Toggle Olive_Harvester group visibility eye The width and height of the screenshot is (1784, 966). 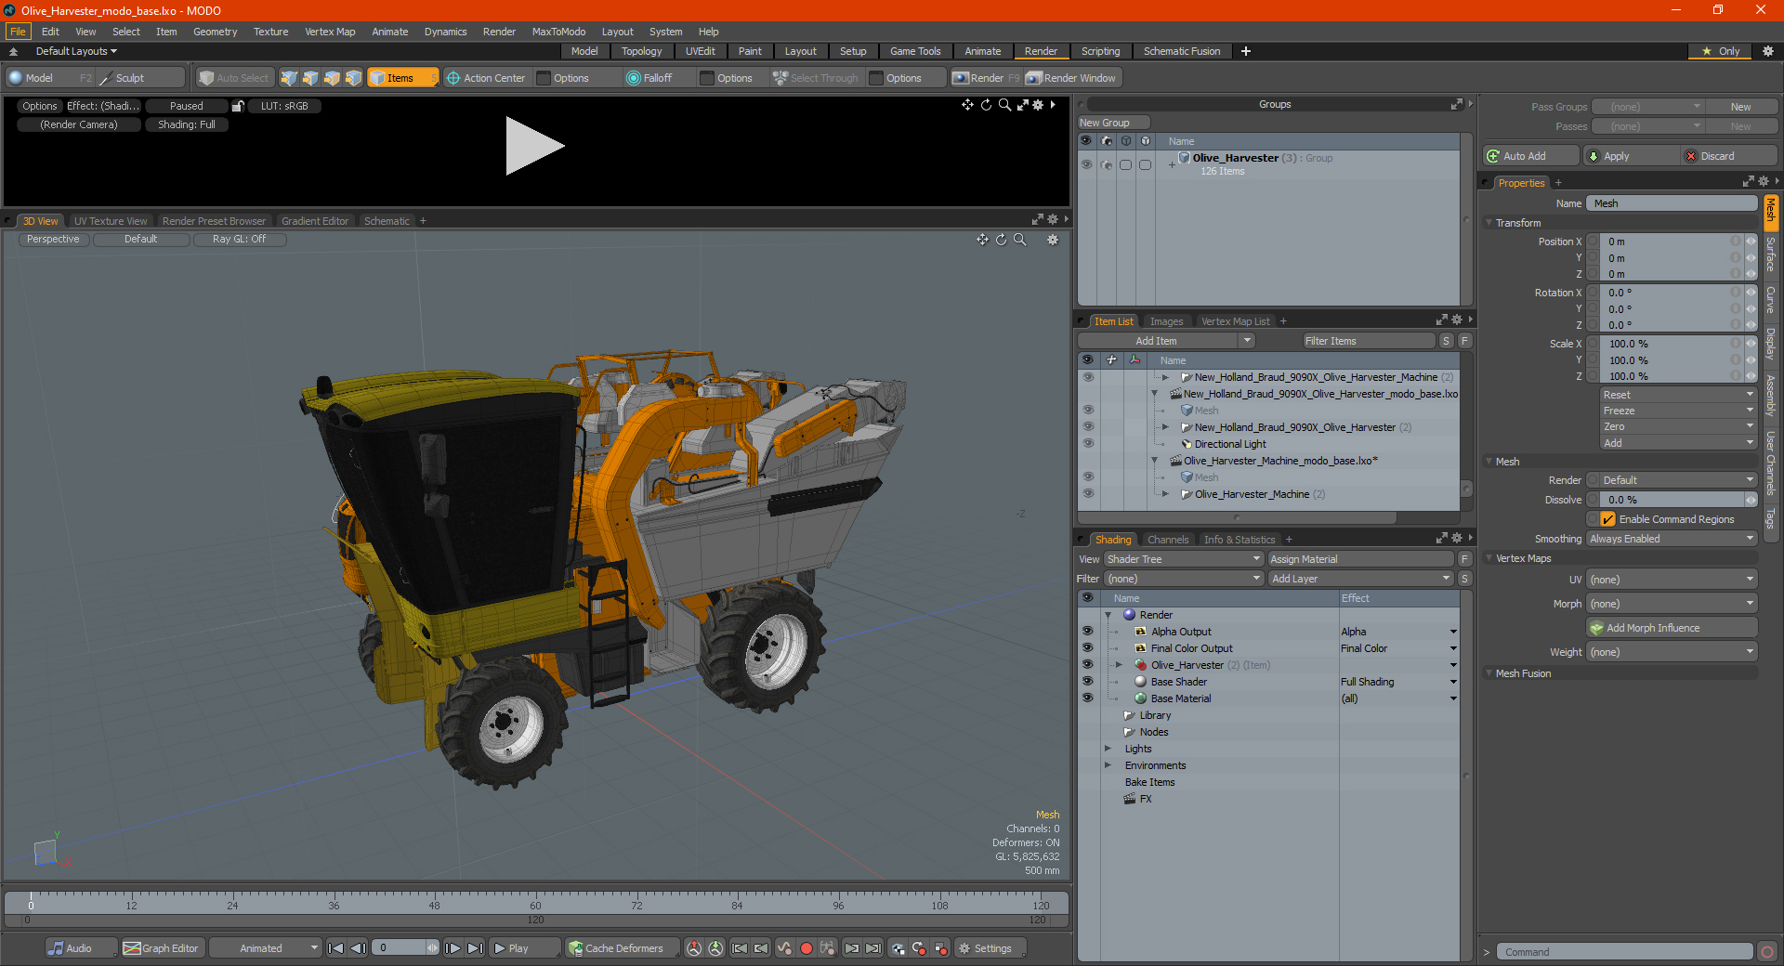(1086, 164)
